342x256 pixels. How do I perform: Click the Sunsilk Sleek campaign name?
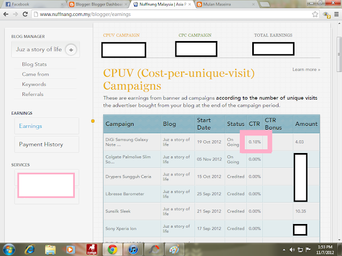click(118, 211)
